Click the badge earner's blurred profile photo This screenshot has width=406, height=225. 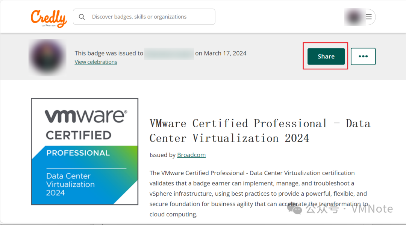(x=47, y=57)
